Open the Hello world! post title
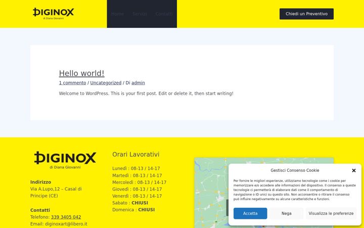Image resolution: width=364 pixels, height=228 pixels. pos(82,73)
